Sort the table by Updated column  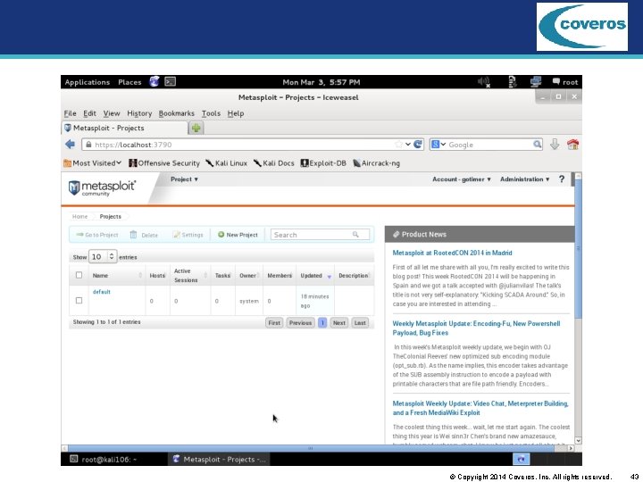coord(315,276)
